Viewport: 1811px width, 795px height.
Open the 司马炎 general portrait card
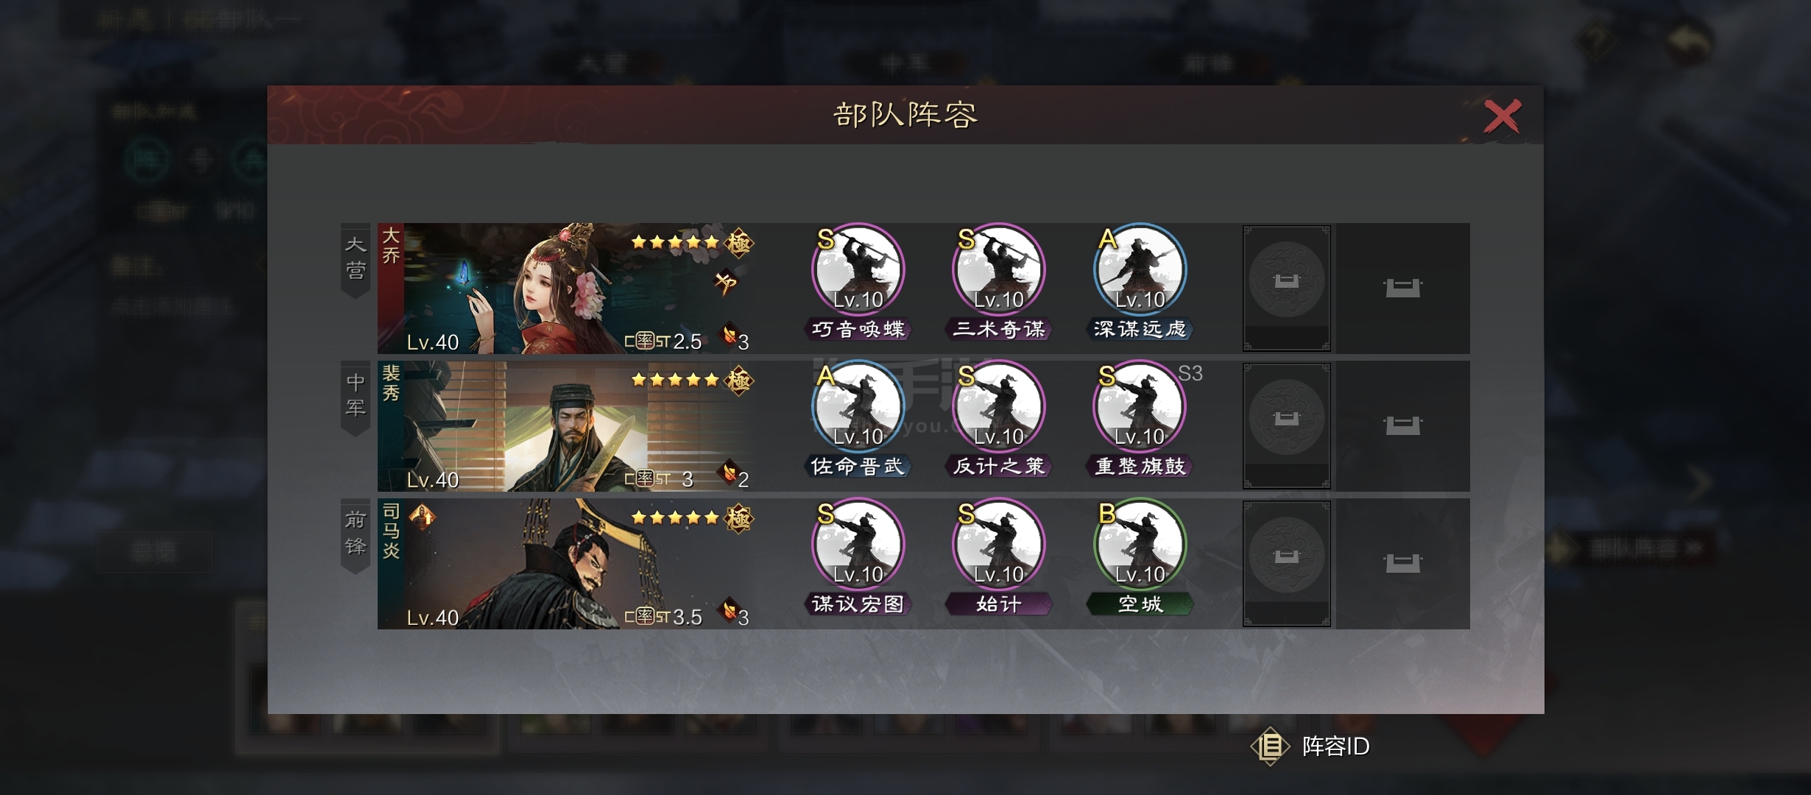[567, 564]
